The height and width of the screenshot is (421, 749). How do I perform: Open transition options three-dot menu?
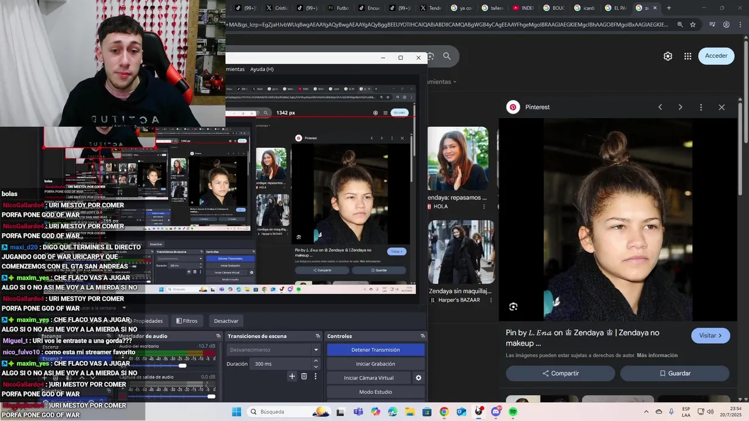tap(315, 377)
